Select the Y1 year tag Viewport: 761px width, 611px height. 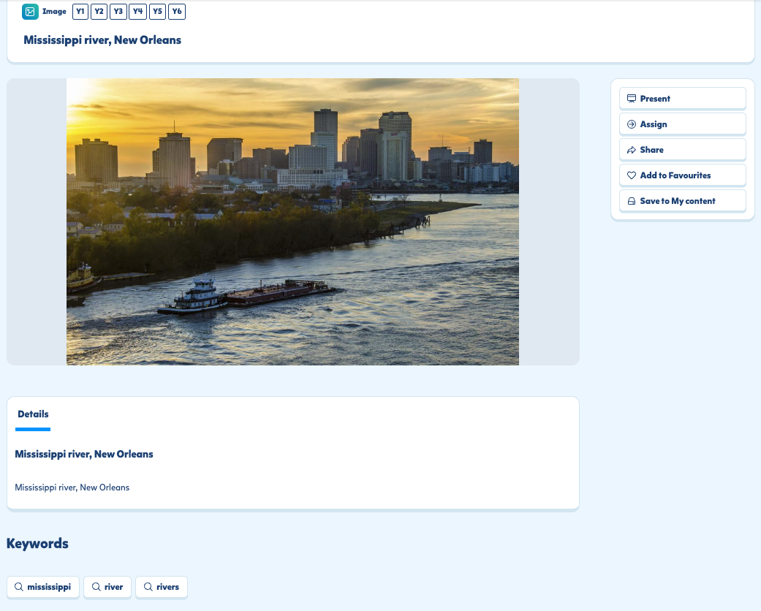80,12
